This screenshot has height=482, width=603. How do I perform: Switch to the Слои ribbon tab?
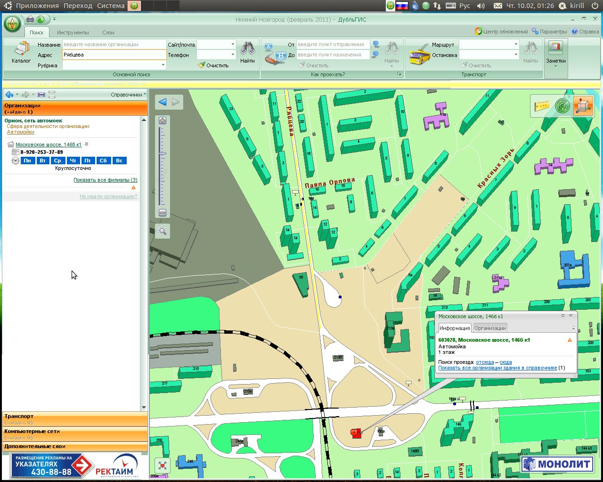(108, 32)
